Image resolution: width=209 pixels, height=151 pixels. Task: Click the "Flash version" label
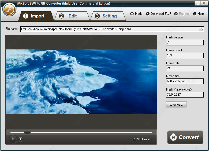tap(174, 37)
